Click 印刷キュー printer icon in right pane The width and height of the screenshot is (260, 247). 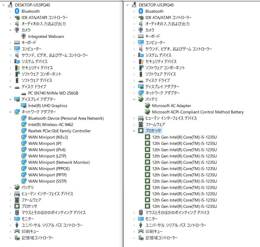pos(141,231)
